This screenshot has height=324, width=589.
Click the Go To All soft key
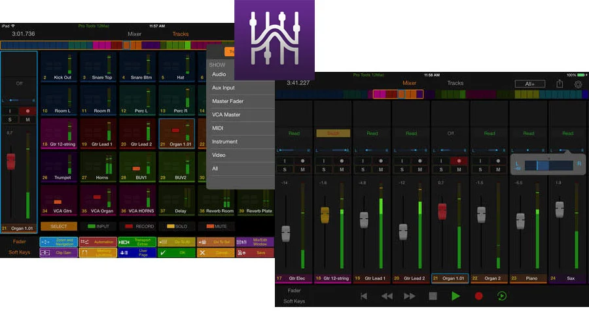[177, 242]
